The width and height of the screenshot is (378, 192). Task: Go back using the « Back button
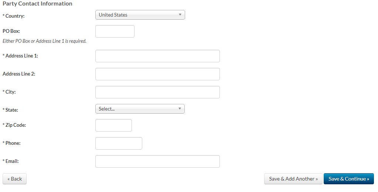point(15,179)
